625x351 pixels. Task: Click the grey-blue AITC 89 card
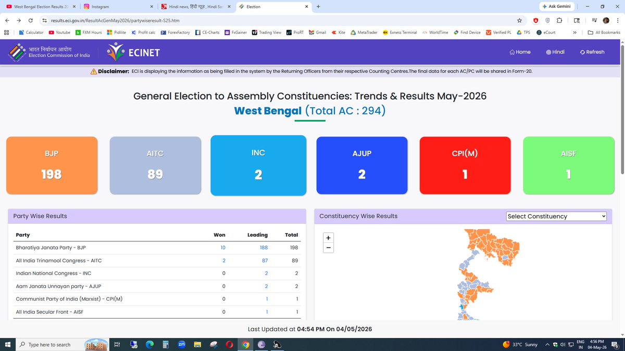coord(155,166)
